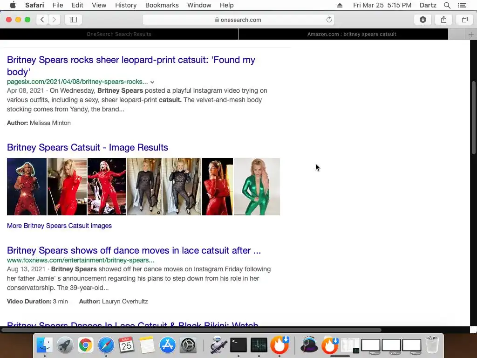Screen dimensions: 477x358
Task: Switch to Amazon britney spears catsuit tab
Action: click(x=352, y=34)
